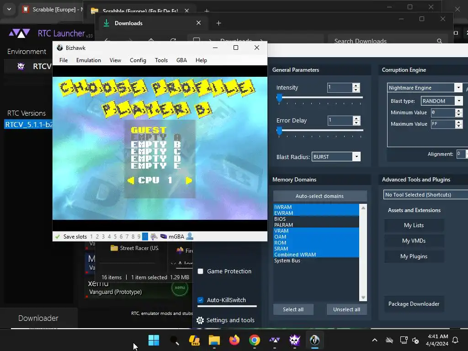Increase the Minimum Value stepper

pos(459,111)
